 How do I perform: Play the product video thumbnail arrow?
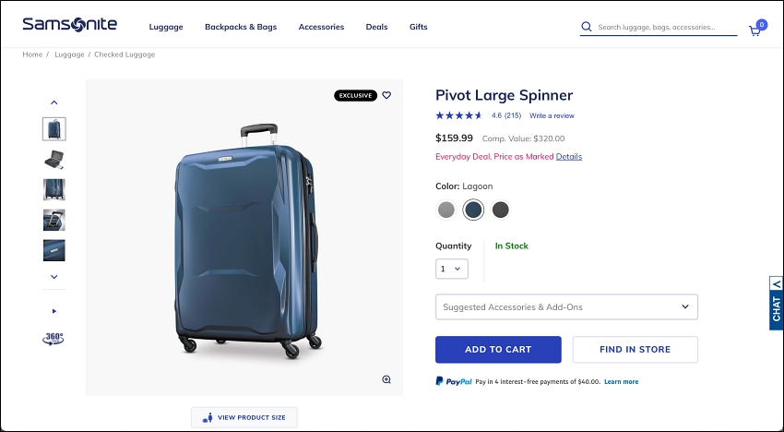(x=54, y=311)
